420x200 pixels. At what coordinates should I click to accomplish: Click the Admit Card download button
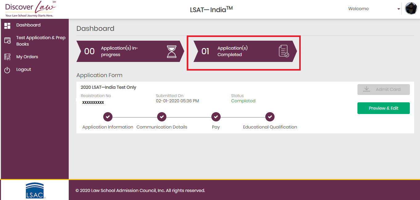point(383,89)
